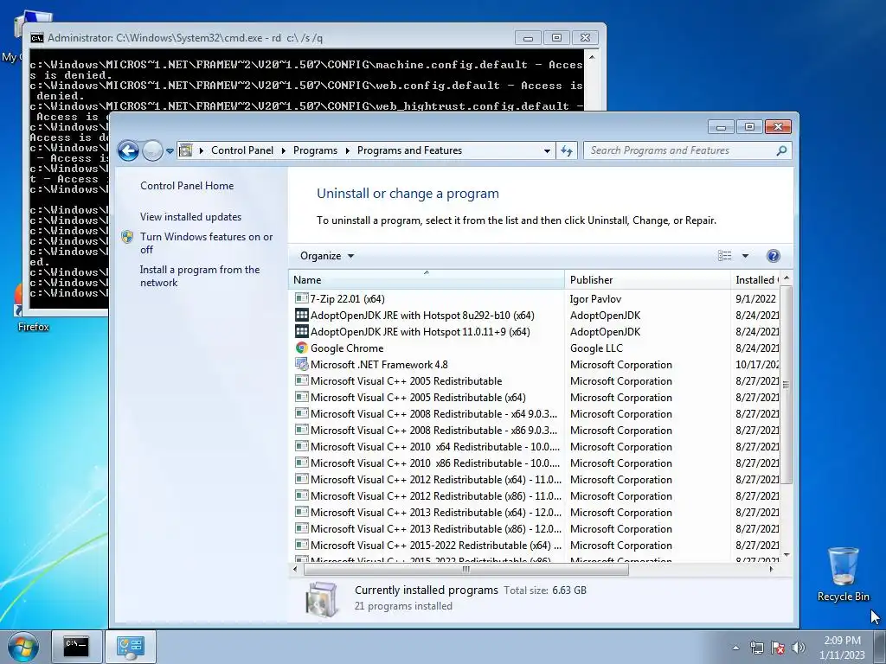Sort list by Publisher column header
Screen dimensions: 886x664
647,279
